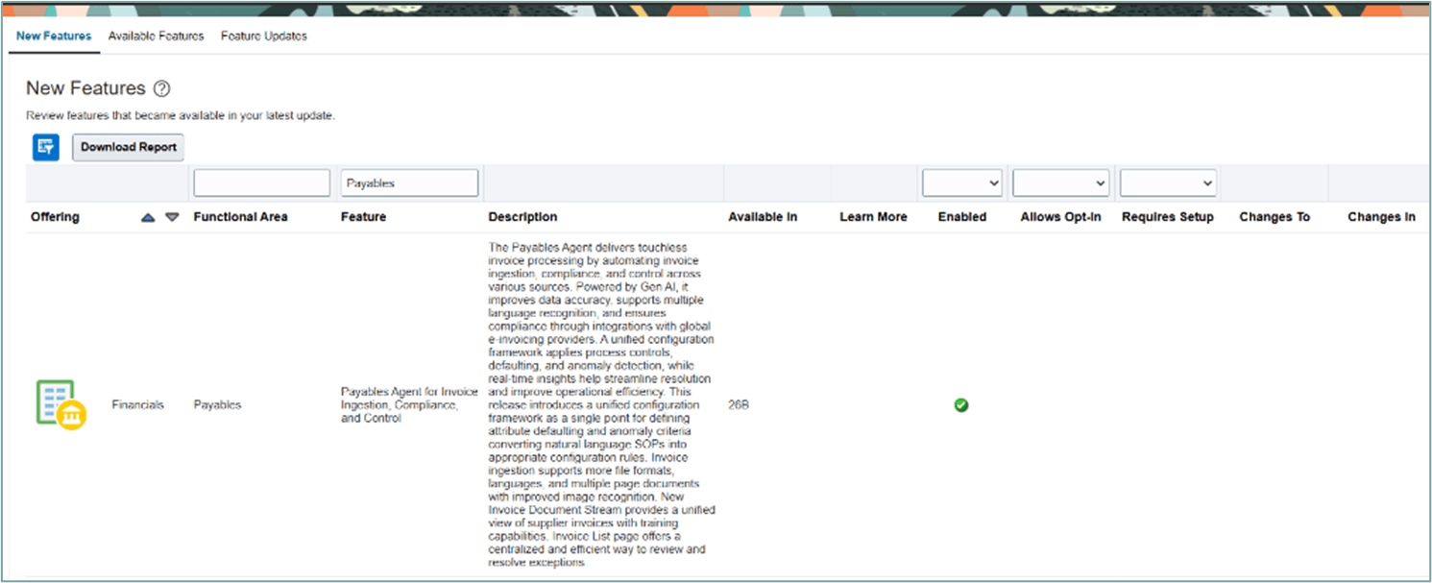Open the export report icon
This screenshot has width=1432, height=583.
coord(44,147)
